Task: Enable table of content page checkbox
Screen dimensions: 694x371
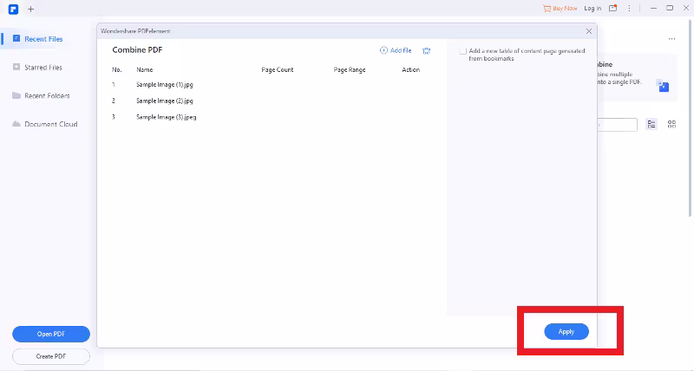Action: (462, 51)
